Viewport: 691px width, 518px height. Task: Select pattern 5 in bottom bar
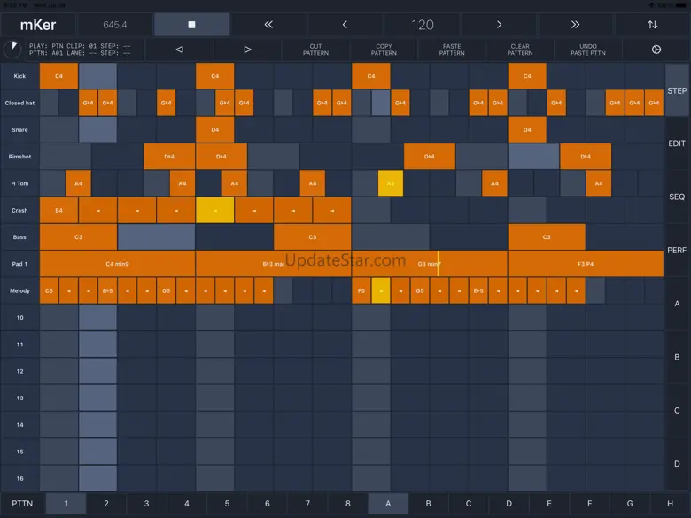click(x=227, y=504)
